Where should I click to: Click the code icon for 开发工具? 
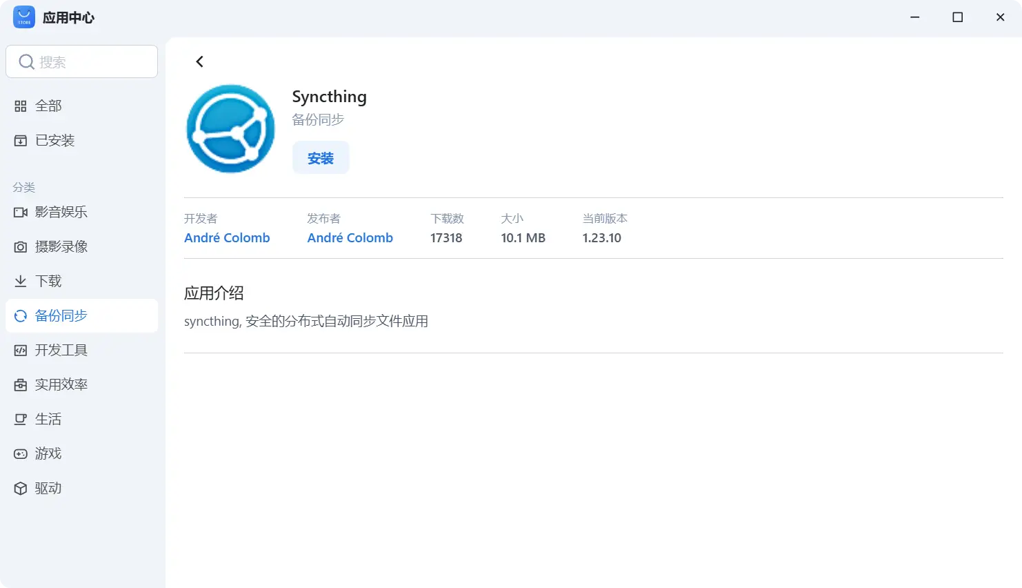point(21,351)
